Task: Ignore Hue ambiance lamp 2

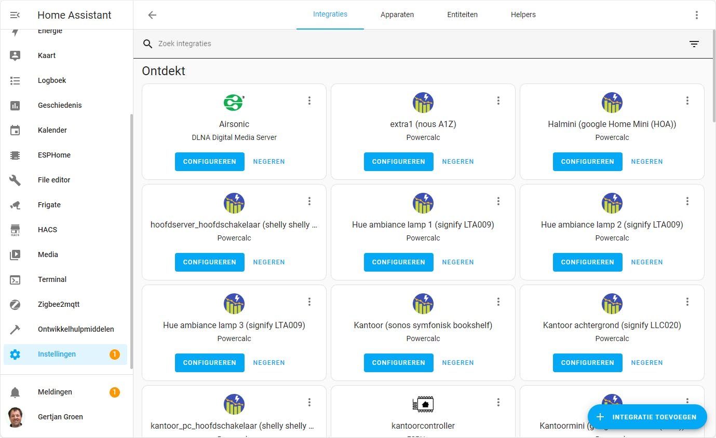Action: click(647, 262)
